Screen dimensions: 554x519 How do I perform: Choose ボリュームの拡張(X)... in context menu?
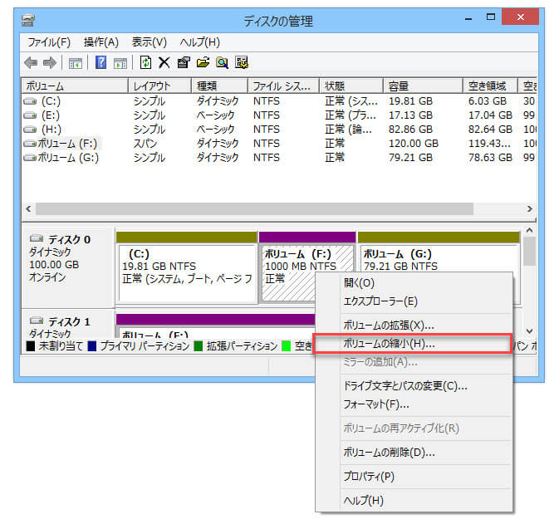click(x=389, y=325)
